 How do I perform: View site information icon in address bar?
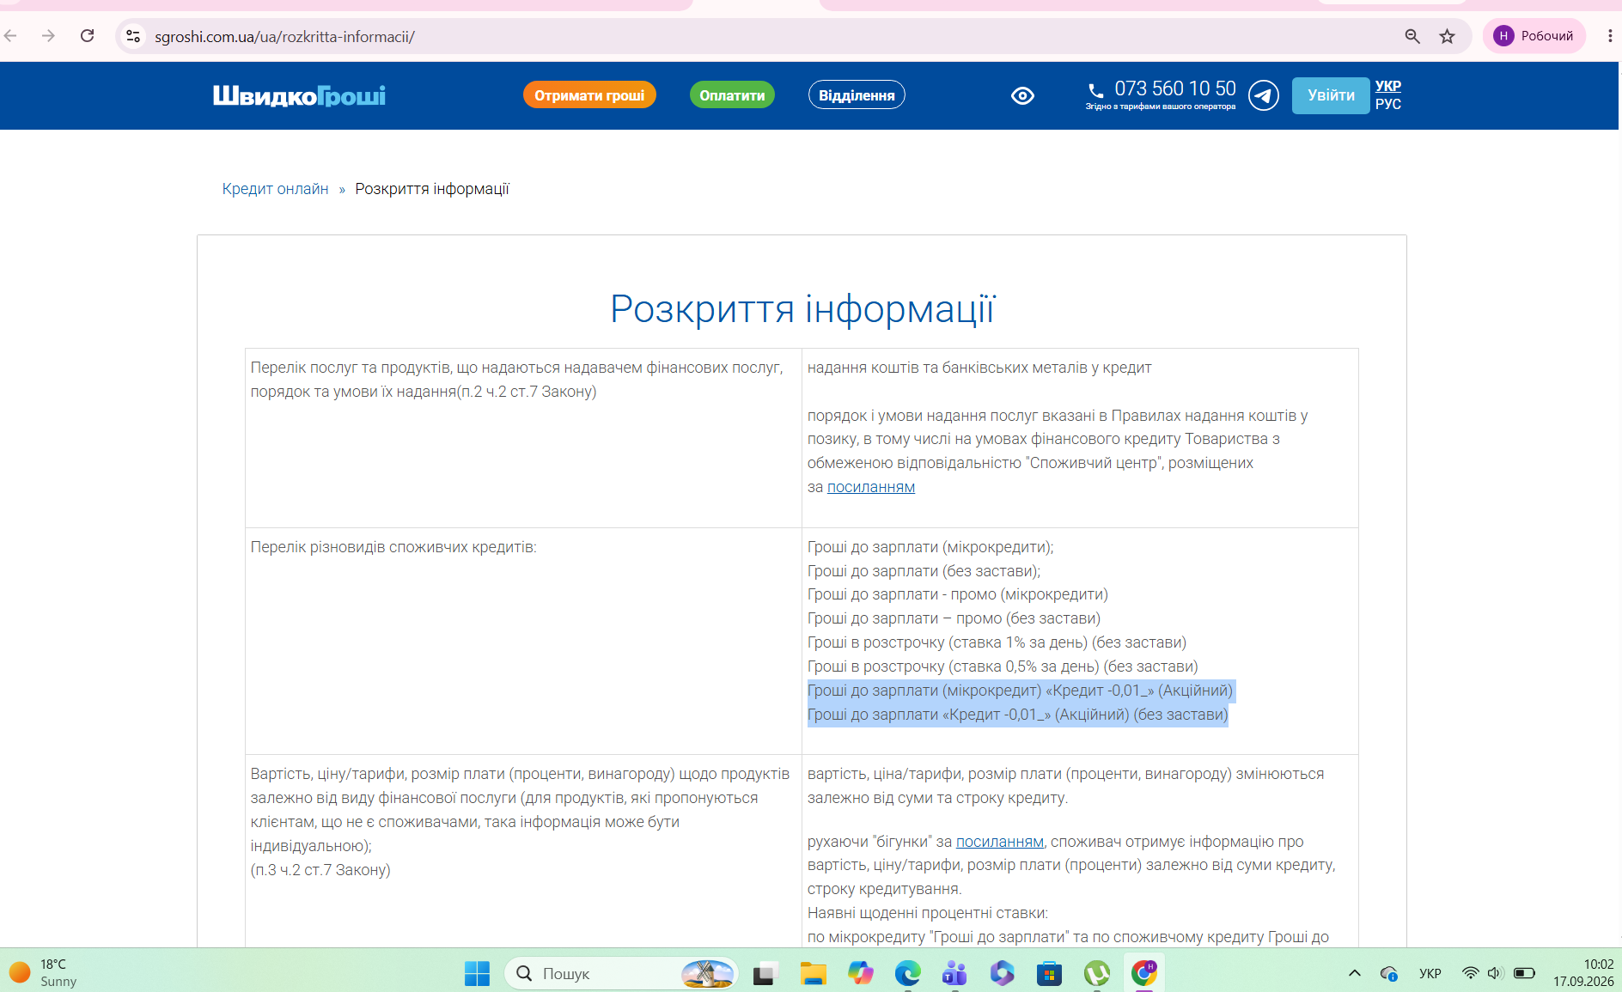click(133, 36)
